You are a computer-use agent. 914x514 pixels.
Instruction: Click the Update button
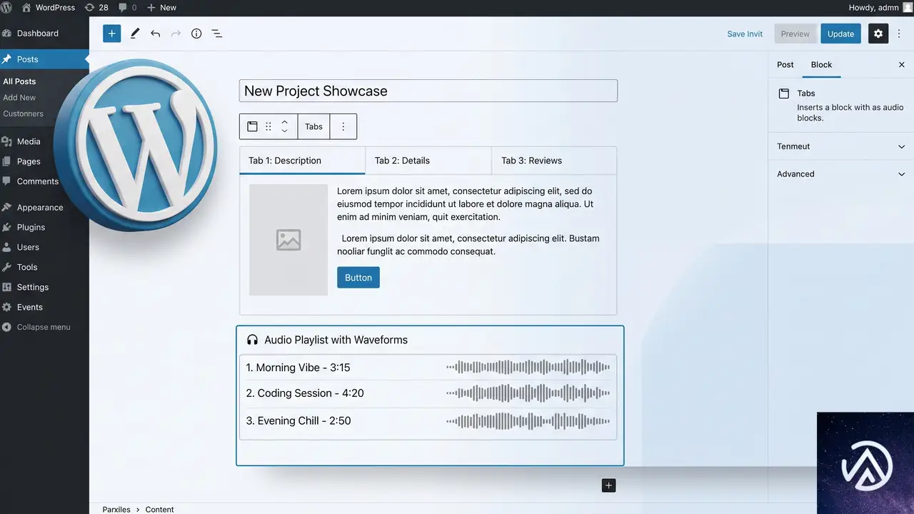tap(840, 34)
